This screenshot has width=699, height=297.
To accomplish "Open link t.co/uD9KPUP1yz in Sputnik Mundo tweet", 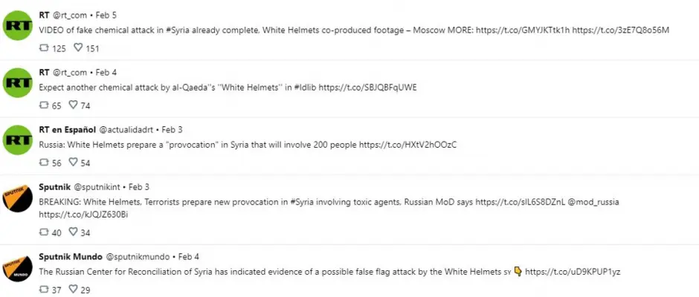I will (573, 271).
